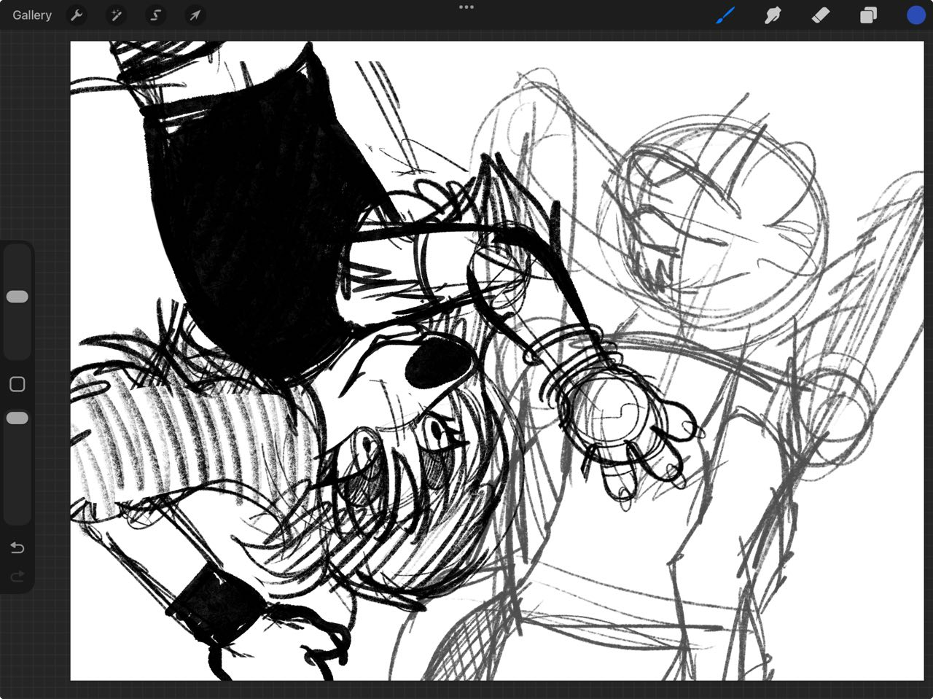Open the blue active color picker
Image resolution: width=933 pixels, height=699 pixels.
[x=916, y=15]
